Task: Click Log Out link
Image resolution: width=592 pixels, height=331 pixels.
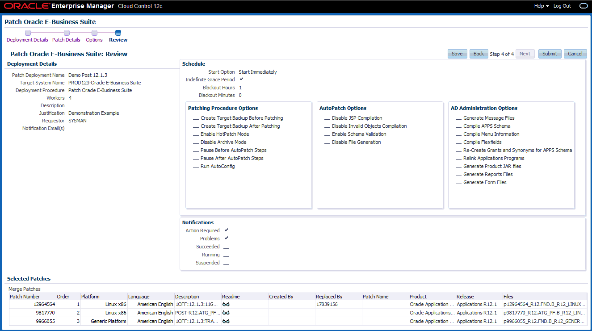Action: click(x=562, y=6)
